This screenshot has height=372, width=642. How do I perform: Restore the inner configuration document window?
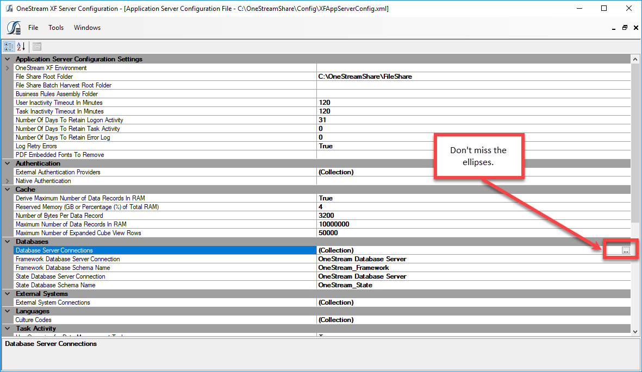[x=625, y=28]
